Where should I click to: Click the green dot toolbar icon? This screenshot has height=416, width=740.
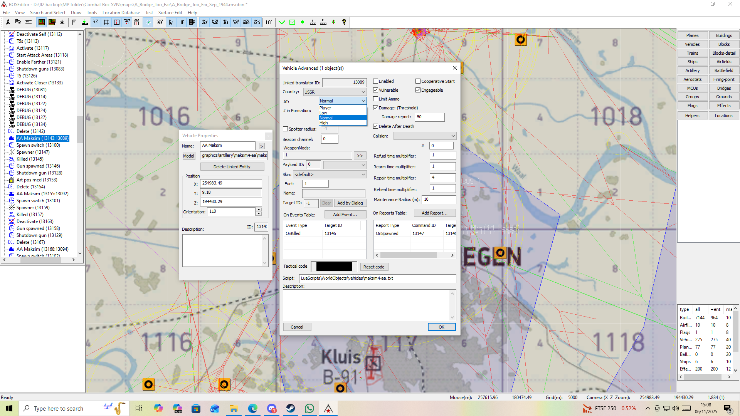tap(303, 22)
